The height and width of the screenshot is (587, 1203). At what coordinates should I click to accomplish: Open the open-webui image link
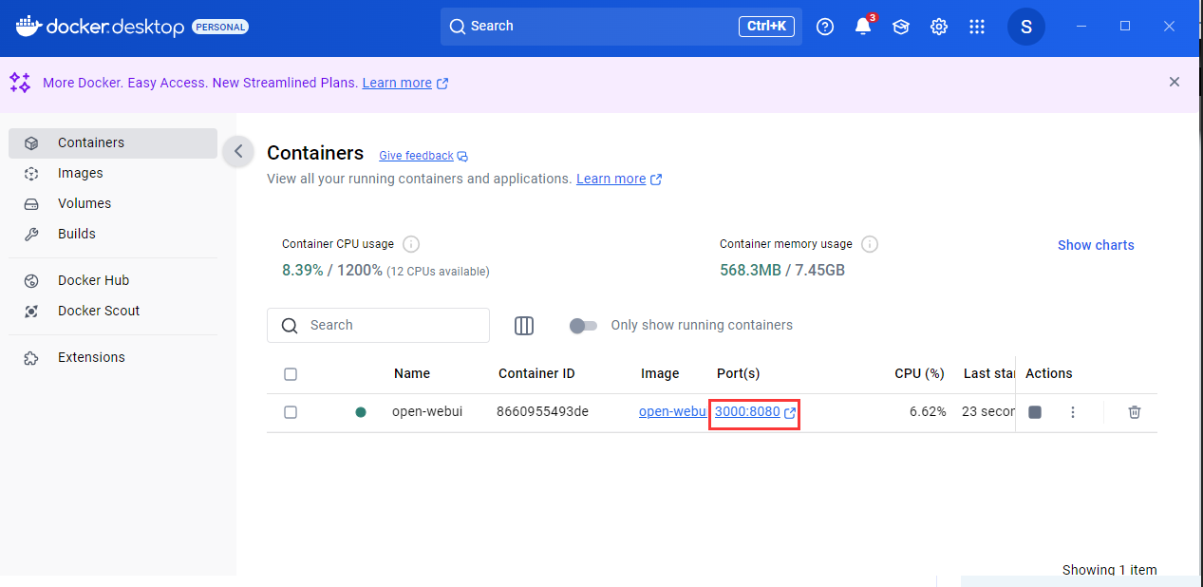(x=672, y=411)
